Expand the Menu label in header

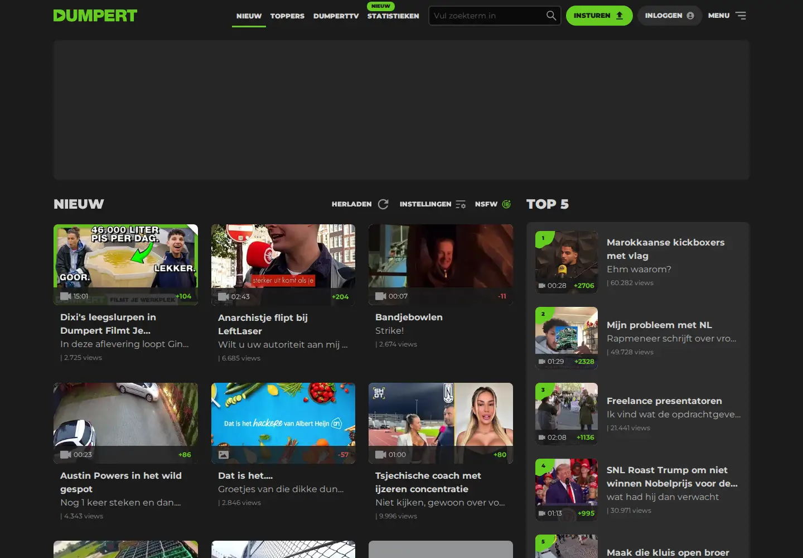click(x=719, y=16)
